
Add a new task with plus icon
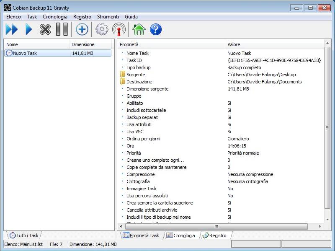pos(82,29)
